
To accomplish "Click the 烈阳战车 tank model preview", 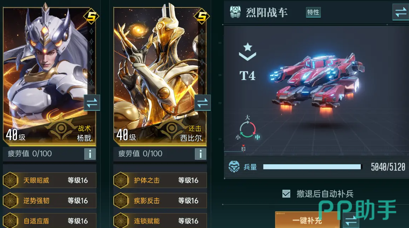I will click(x=316, y=83).
